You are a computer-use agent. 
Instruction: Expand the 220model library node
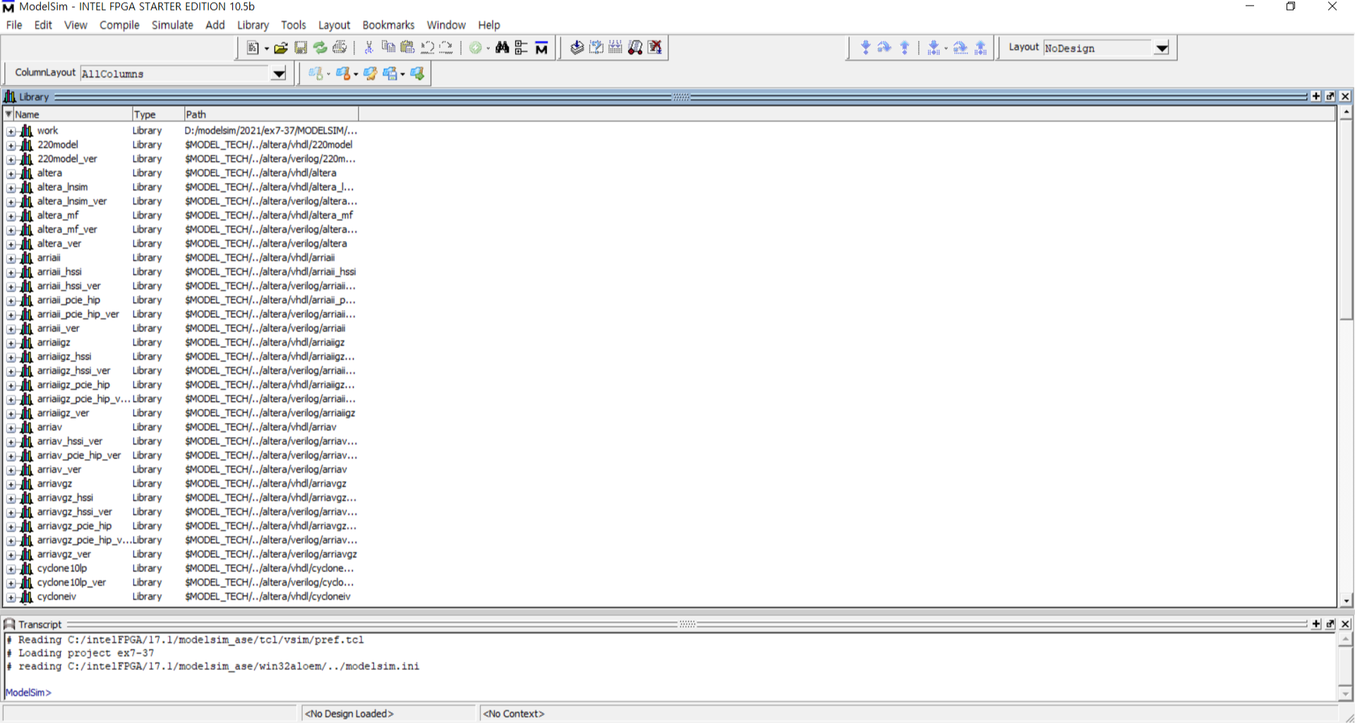[11, 145]
